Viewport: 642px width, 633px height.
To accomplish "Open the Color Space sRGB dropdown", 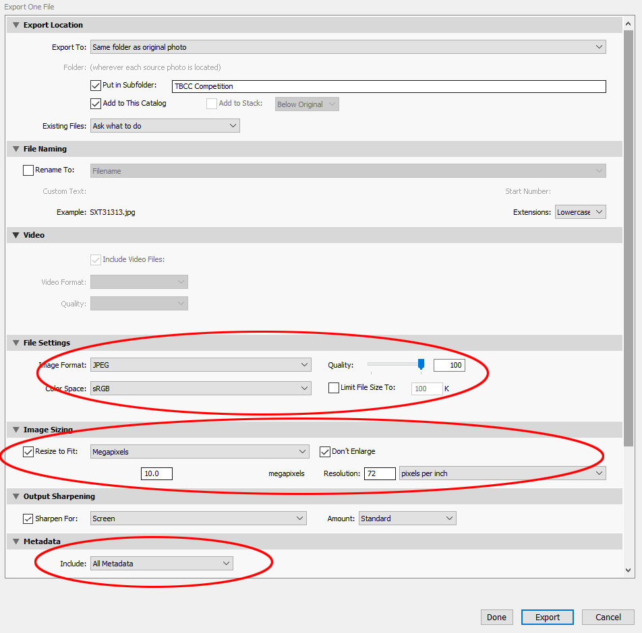I will point(200,389).
